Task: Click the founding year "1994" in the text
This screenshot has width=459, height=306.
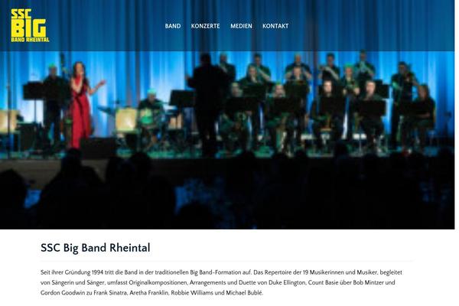Action: [97, 272]
